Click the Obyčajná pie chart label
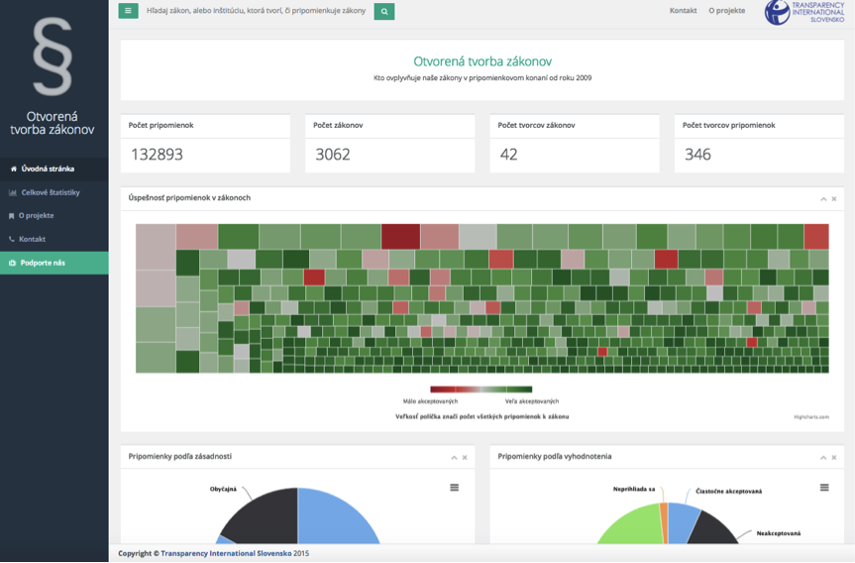The height and width of the screenshot is (563, 855). (x=223, y=489)
